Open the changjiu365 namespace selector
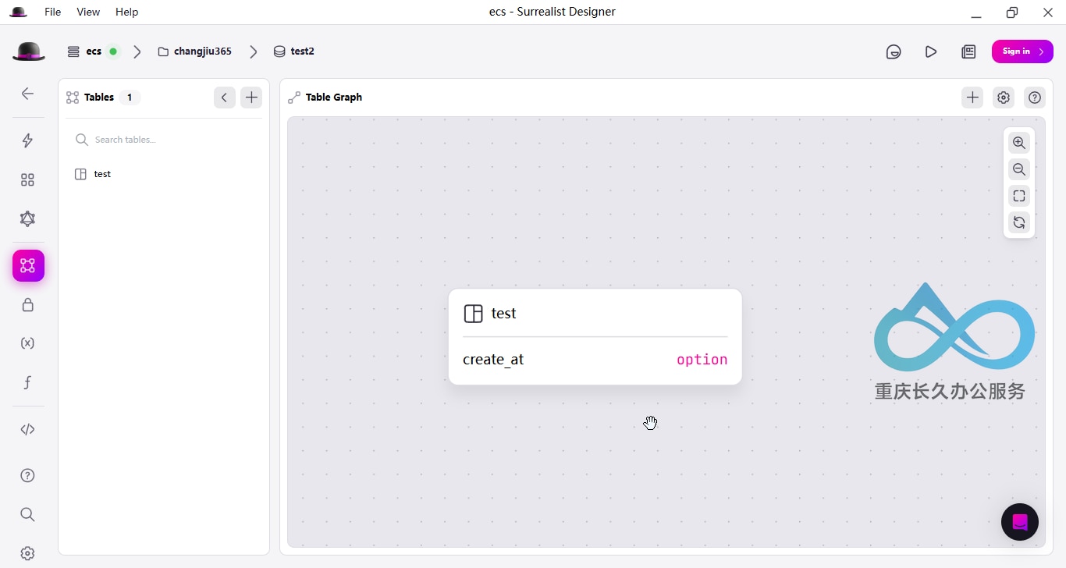Image resolution: width=1066 pixels, height=568 pixels. pos(195,51)
